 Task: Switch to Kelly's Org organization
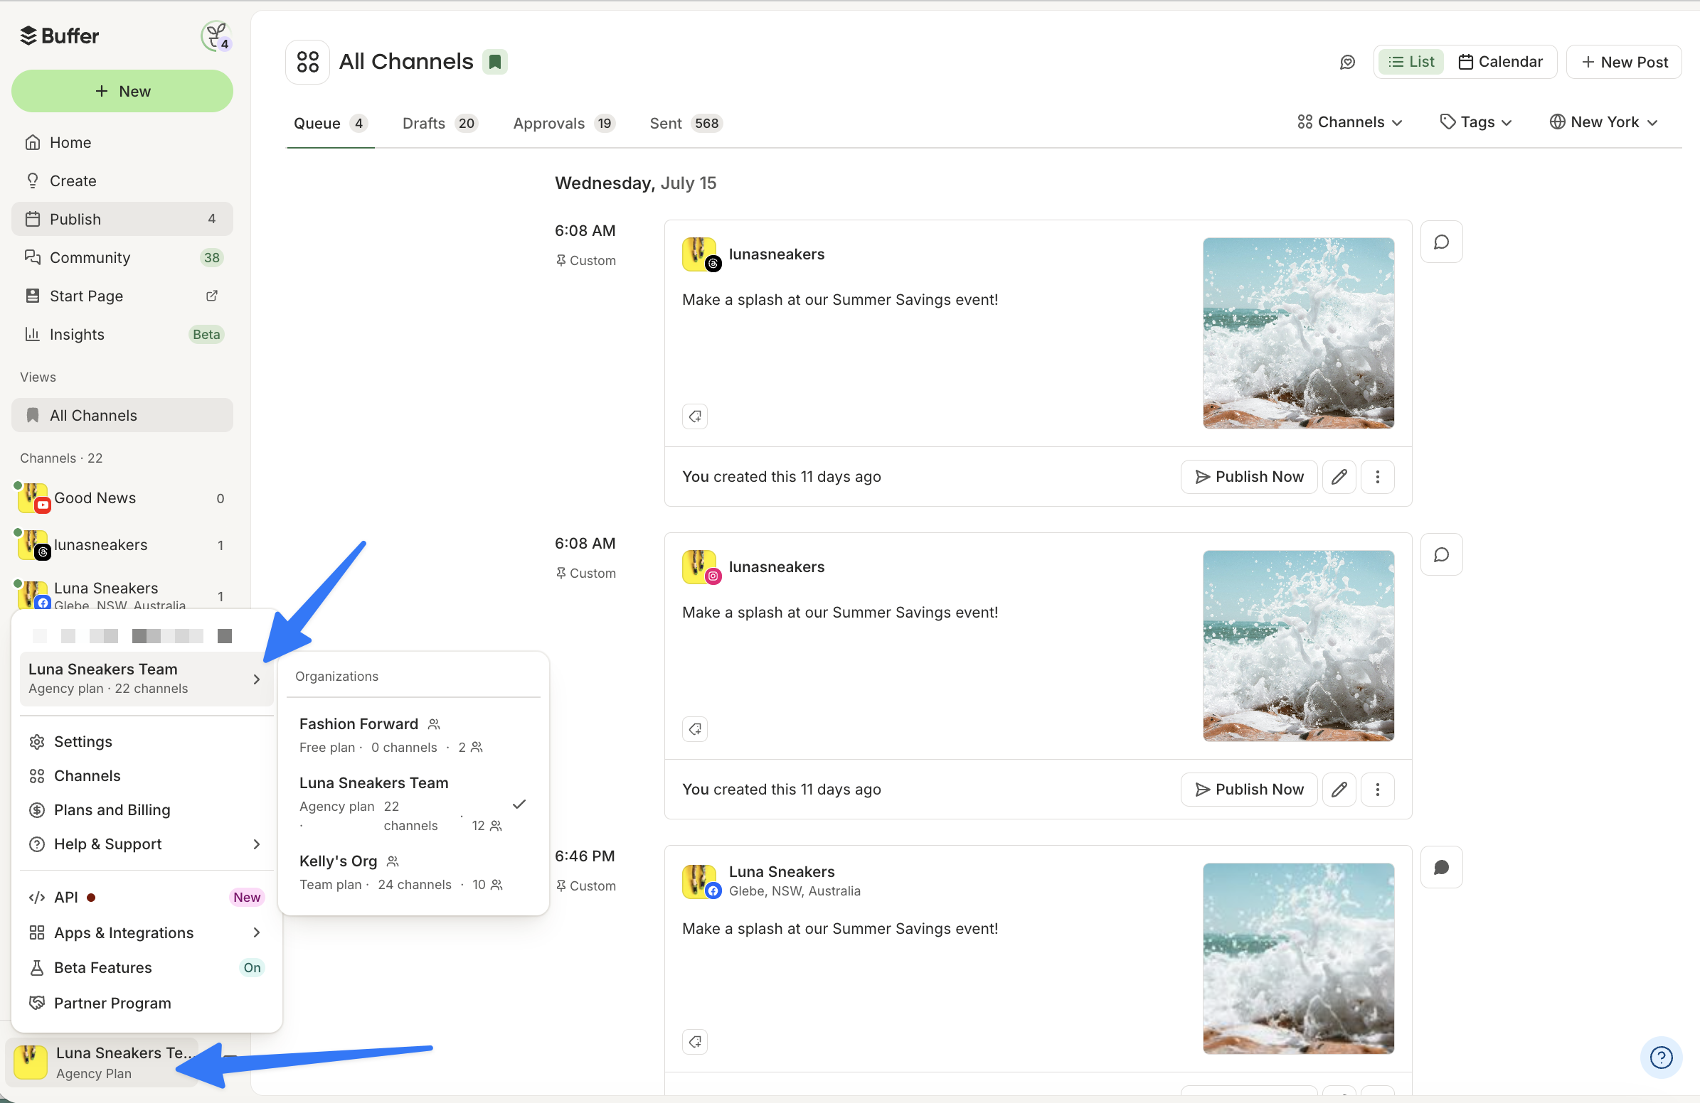tap(413, 873)
